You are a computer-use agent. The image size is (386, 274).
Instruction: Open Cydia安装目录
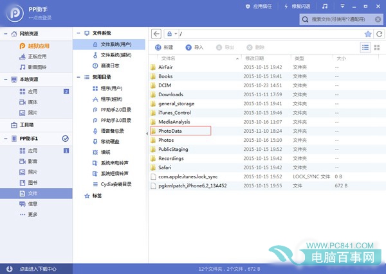tap(112, 184)
